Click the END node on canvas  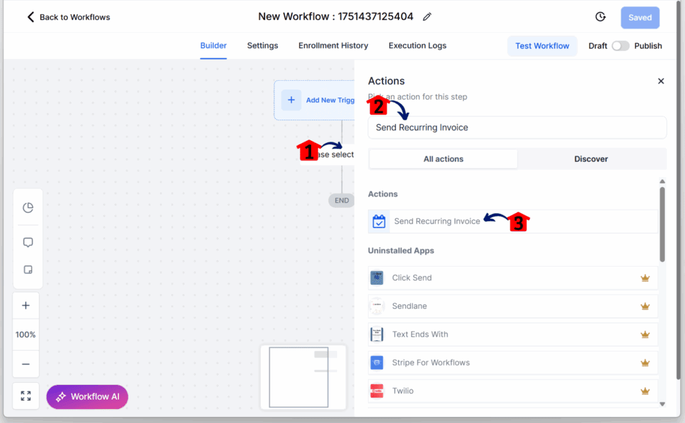pyautogui.click(x=342, y=200)
